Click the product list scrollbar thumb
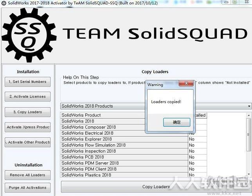 click(248, 135)
